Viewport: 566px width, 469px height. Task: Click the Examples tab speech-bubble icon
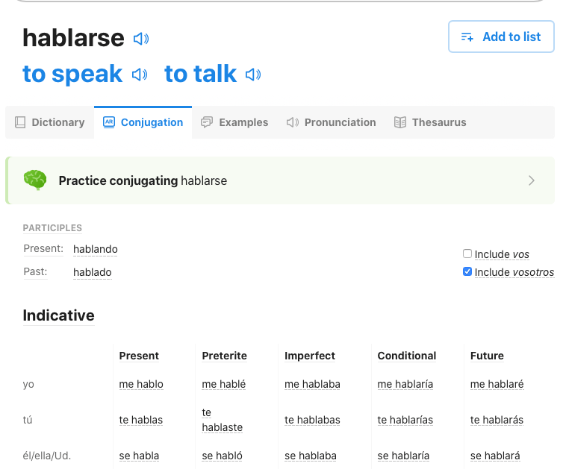coord(207,122)
